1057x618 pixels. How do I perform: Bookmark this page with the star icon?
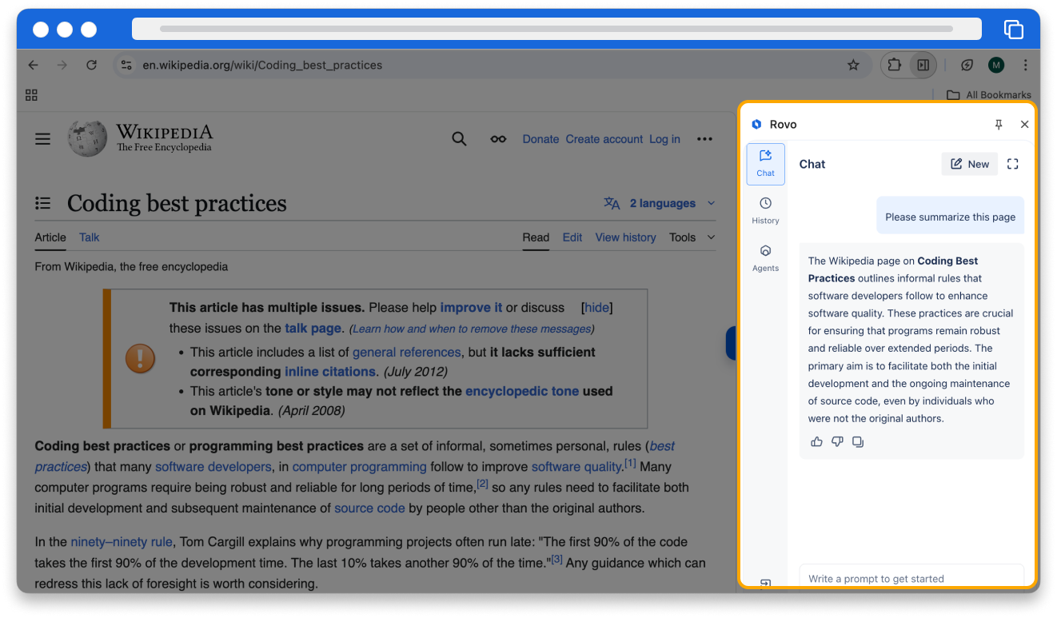coord(853,65)
